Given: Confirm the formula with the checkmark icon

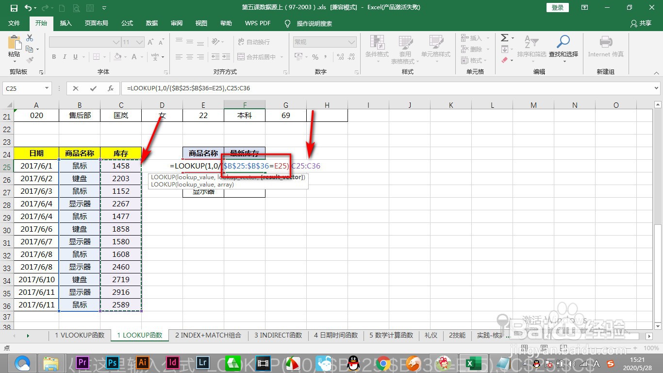Looking at the screenshot, I should [93, 88].
